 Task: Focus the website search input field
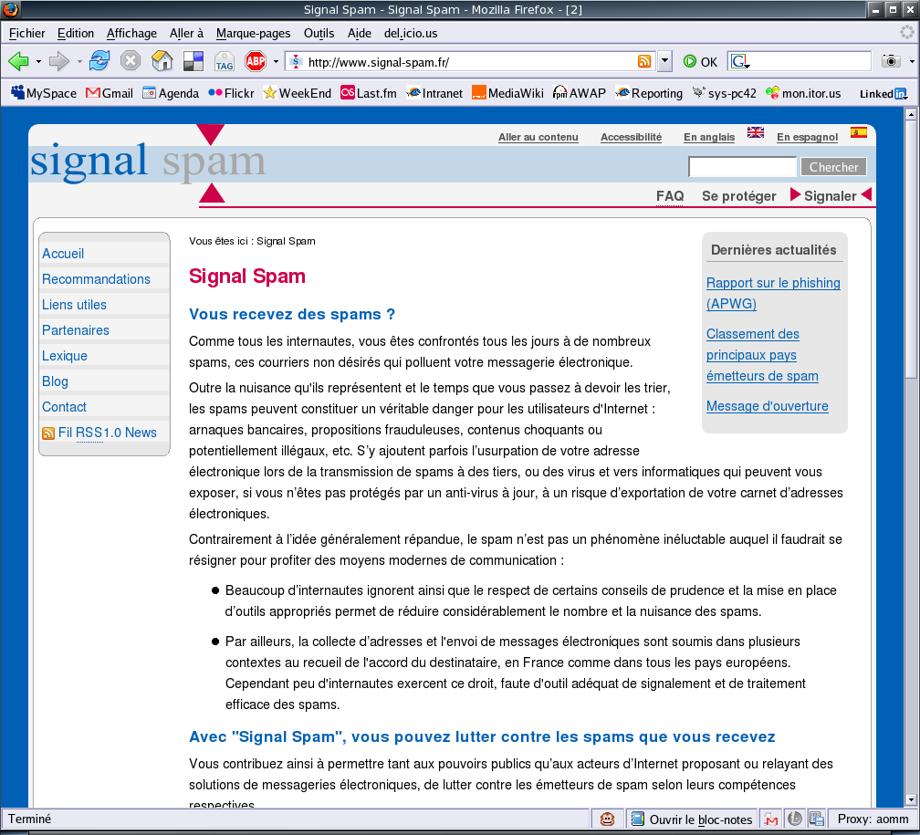tap(742, 167)
